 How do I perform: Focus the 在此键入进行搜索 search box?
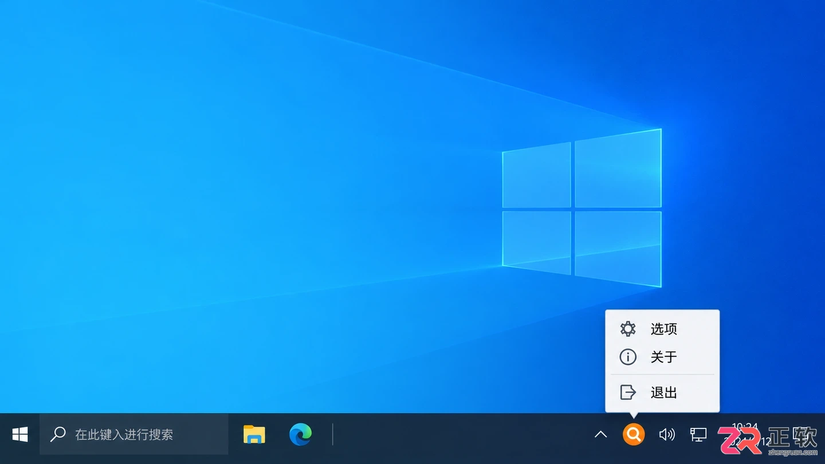pos(134,435)
